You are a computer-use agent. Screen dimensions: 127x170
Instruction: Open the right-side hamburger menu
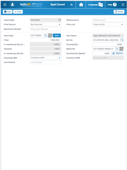click(123, 5)
